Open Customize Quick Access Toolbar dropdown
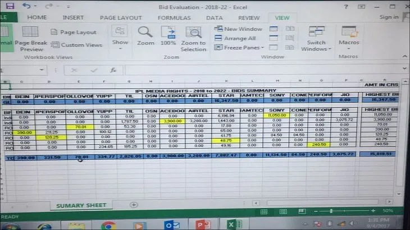This screenshot has height=230, width=410. [69, 7]
